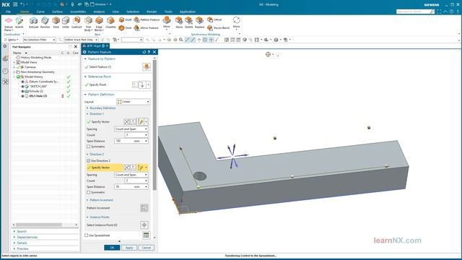Screen dimensions: 462x260
Task: Open the Menu button in top border bar
Action: coord(12,40)
